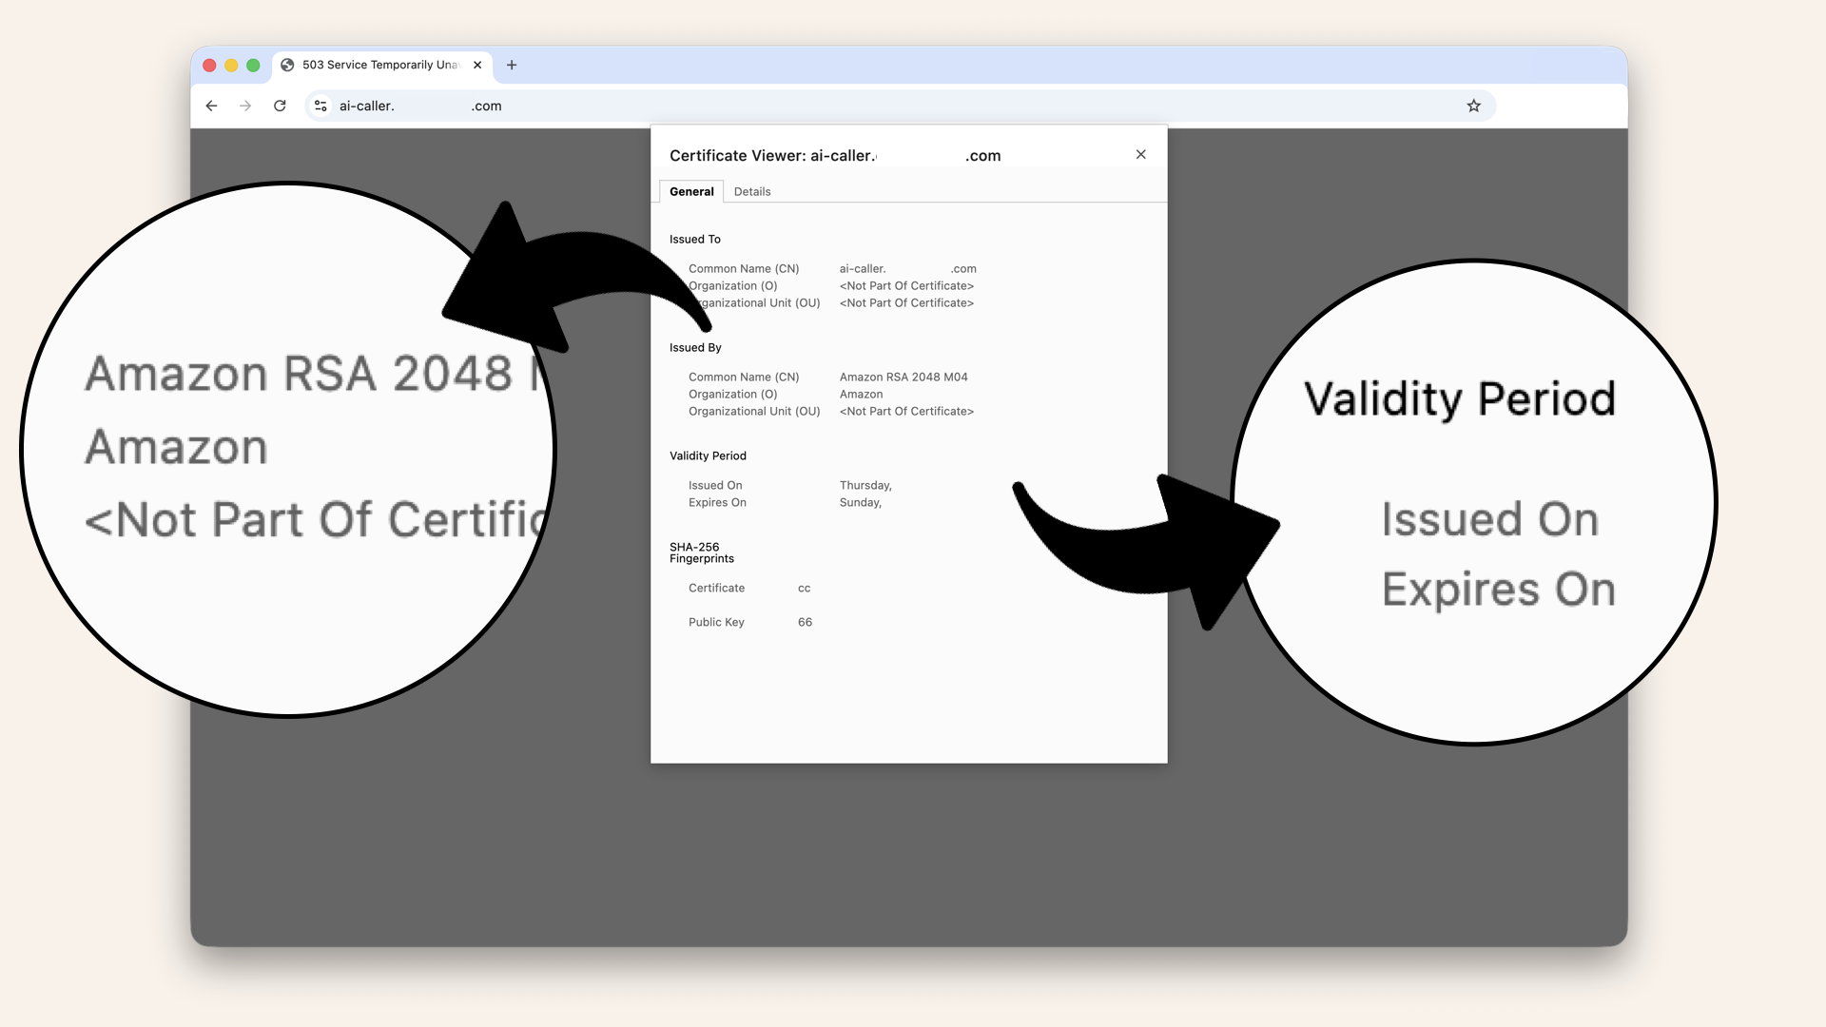Click the Certificate SHA-256 fingerprint value
Image resolution: width=1826 pixels, height=1027 pixels.
point(805,588)
